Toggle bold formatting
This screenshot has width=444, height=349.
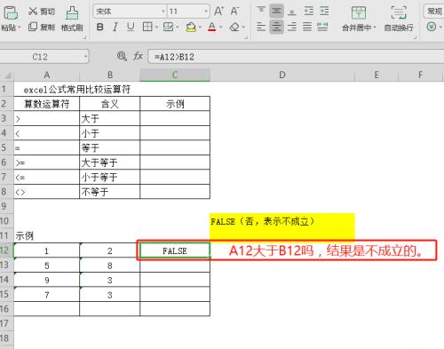point(100,28)
